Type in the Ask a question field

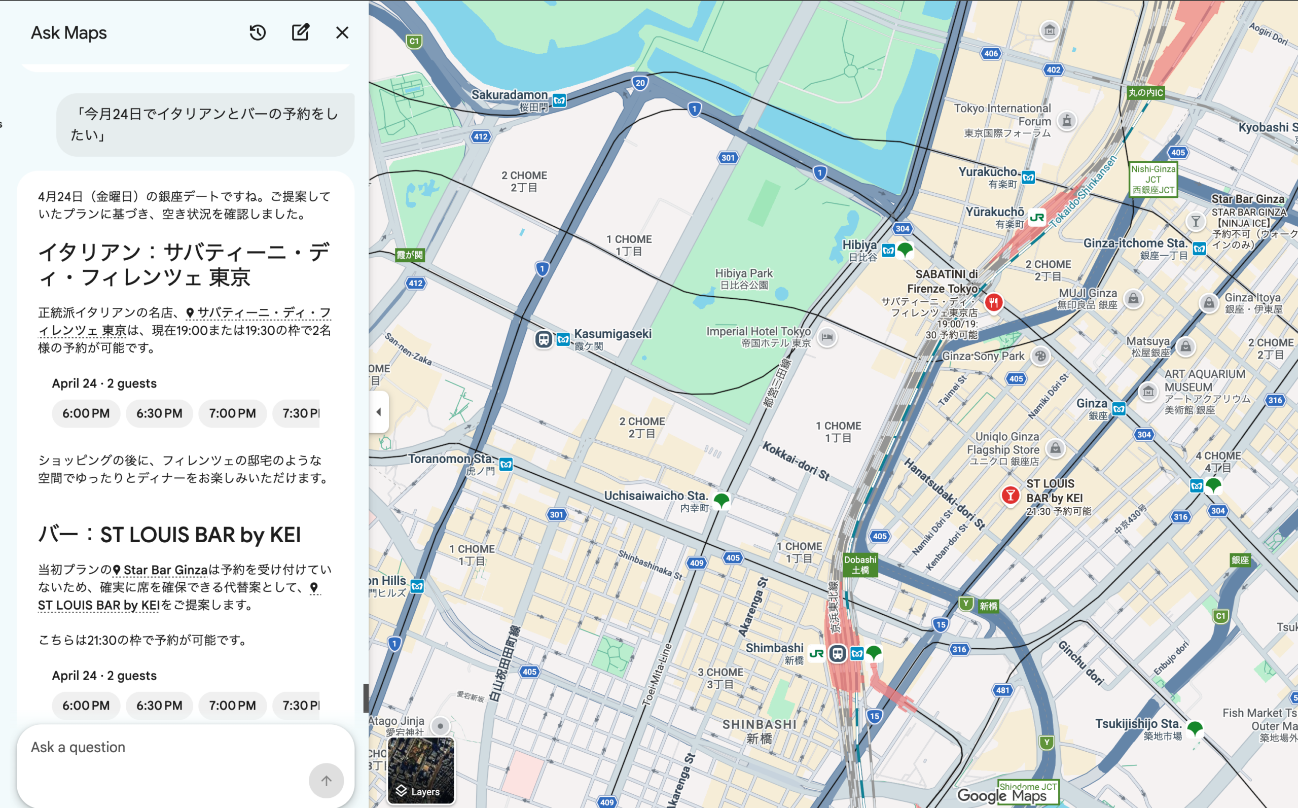coord(160,747)
